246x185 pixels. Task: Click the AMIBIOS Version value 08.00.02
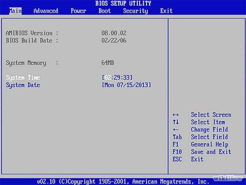[114, 33]
